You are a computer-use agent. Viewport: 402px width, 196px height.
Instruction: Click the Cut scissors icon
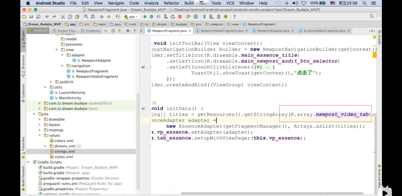point(63,17)
